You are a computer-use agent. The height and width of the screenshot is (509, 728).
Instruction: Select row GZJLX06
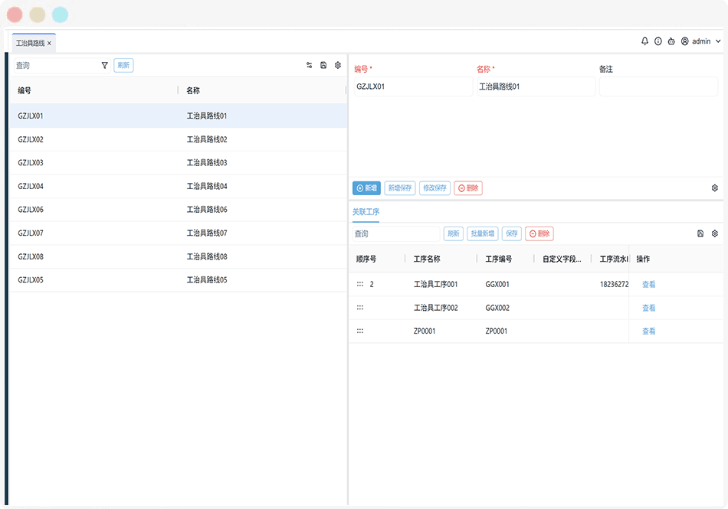179,210
